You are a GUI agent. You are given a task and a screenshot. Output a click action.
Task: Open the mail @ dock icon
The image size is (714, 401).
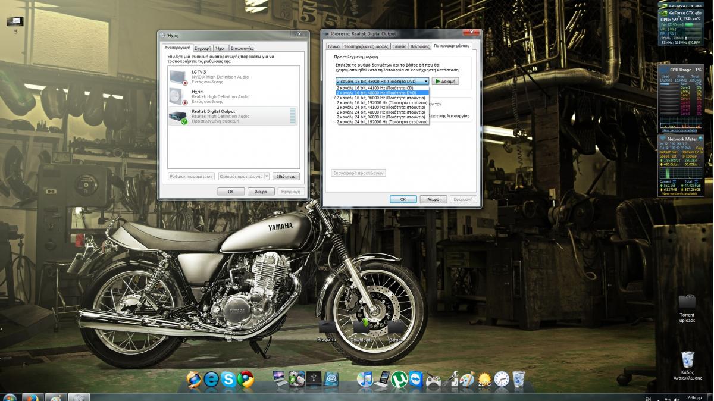pos(331,378)
